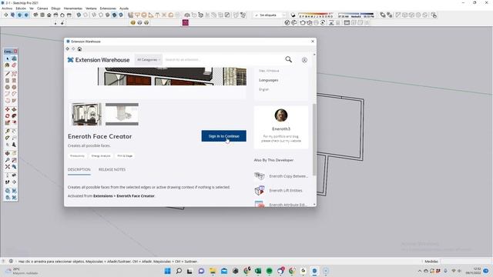This screenshot has height=277, width=493.
Task: Select the Rectangle tool
Action: point(7,81)
